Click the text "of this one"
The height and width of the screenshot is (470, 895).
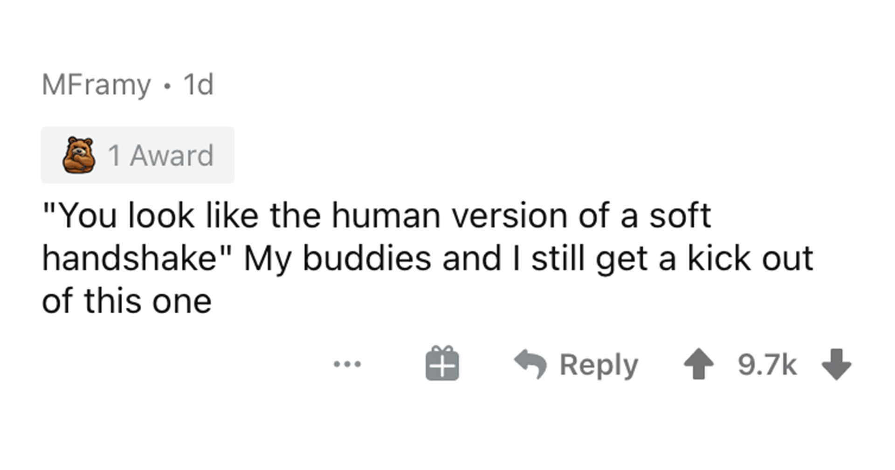(x=127, y=301)
